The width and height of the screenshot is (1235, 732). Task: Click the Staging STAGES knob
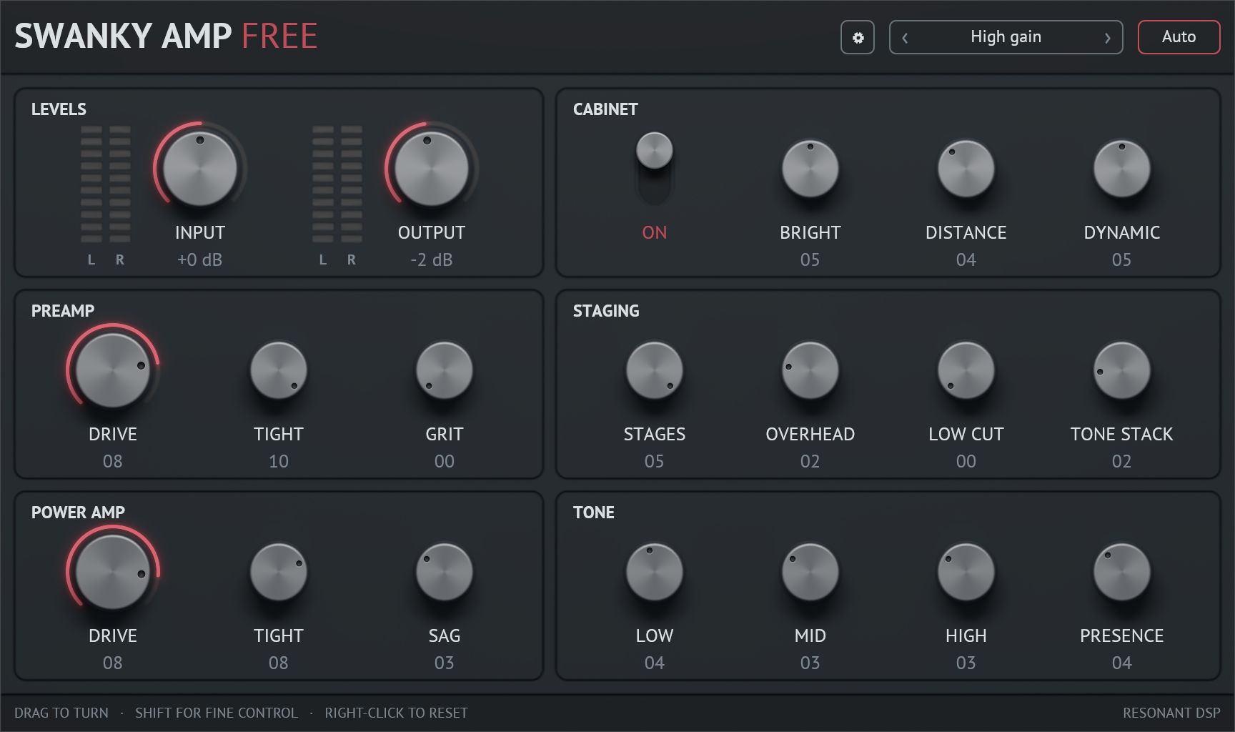(x=655, y=370)
